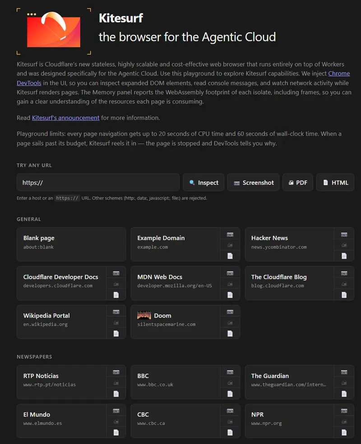Get HTML for the Hacker News card
Screen dimensions: 361x444
coord(344,256)
